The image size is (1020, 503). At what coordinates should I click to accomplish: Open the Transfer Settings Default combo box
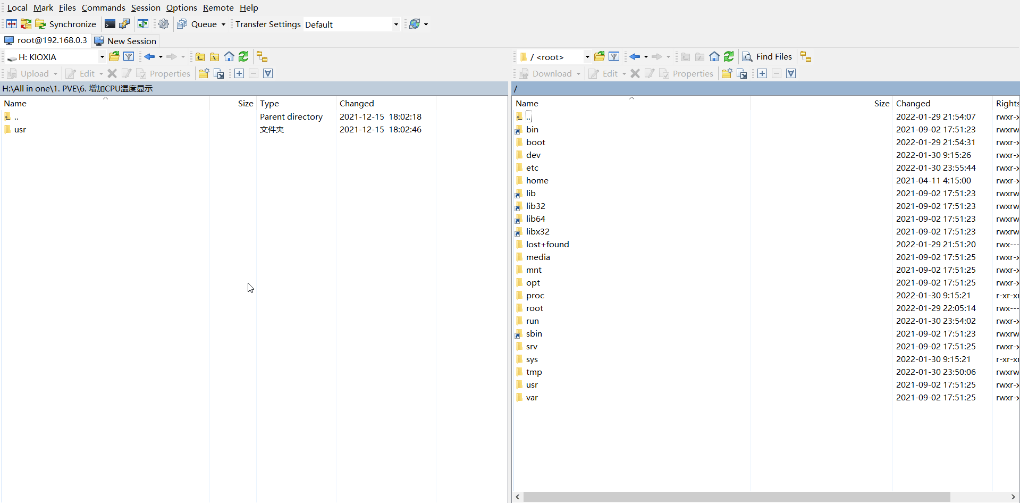351,24
